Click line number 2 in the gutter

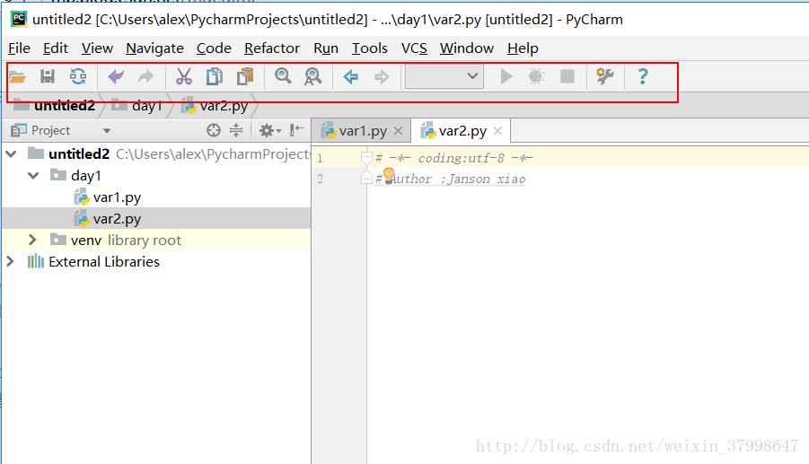click(320, 179)
